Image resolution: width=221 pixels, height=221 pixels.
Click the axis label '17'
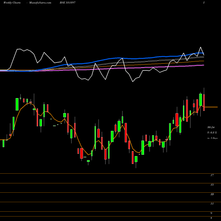coord(212,175)
